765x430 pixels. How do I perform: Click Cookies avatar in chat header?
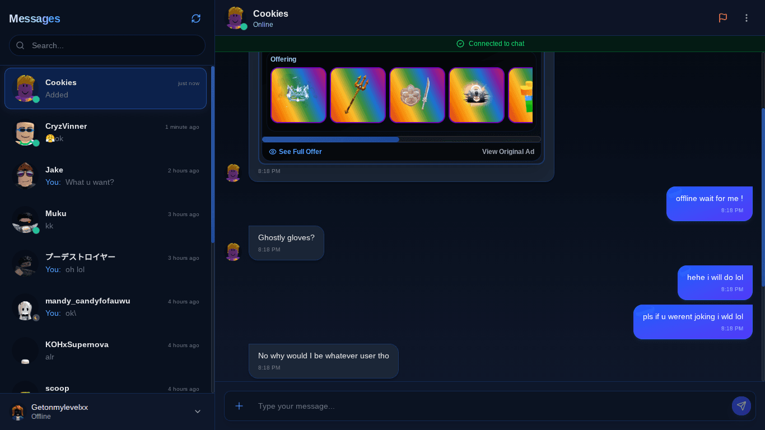coord(235,18)
